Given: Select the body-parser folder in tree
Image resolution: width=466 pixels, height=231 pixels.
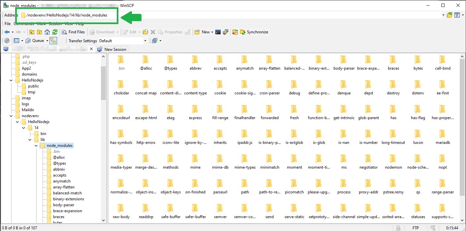Looking at the screenshot, I should [64, 205].
